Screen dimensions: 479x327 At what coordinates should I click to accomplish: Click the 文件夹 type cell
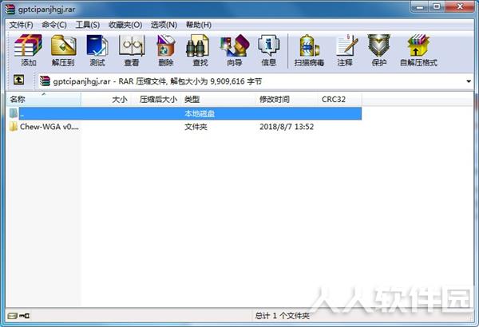(x=196, y=127)
